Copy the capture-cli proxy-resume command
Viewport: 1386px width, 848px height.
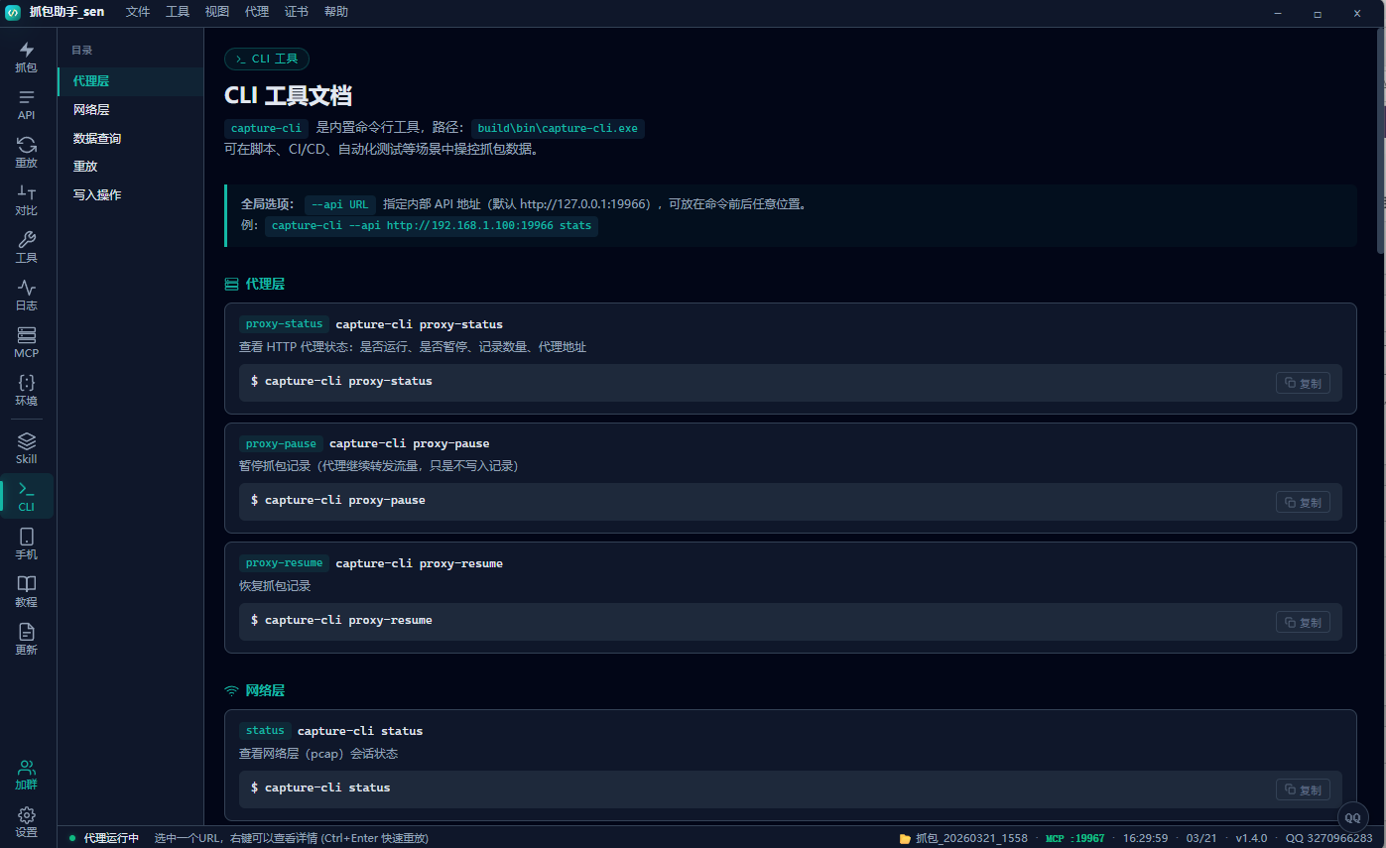click(1303, 622)
